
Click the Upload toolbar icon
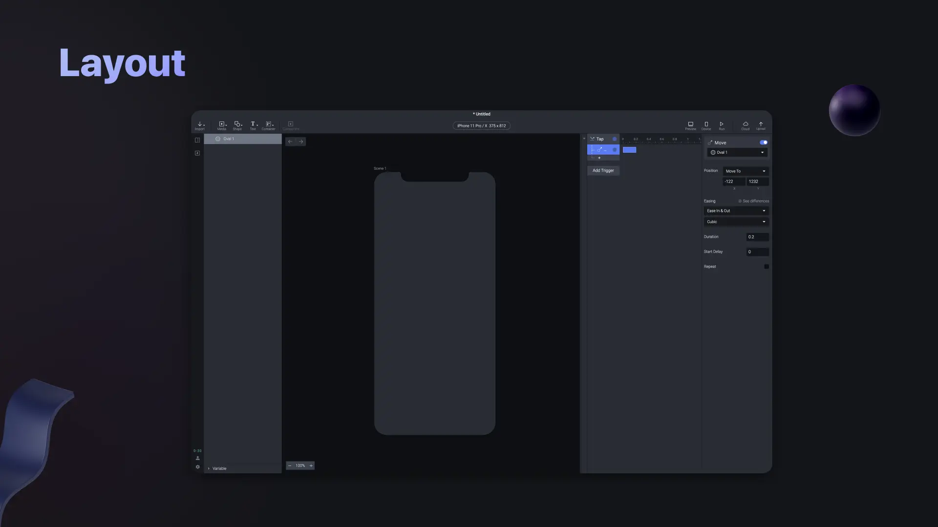(761, 125)
